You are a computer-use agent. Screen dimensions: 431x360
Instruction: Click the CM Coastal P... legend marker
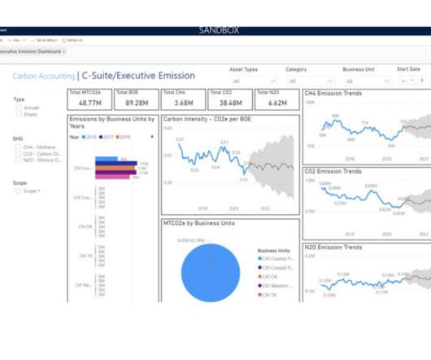(x=259, y=258)
